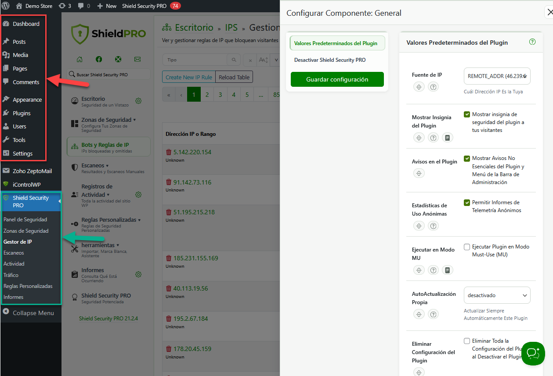The height and width of the screenshot is (376, 553).
Task: Open the question mark help icon under Estadísticas de Uso Anónimas
Action: click(433, 226)
